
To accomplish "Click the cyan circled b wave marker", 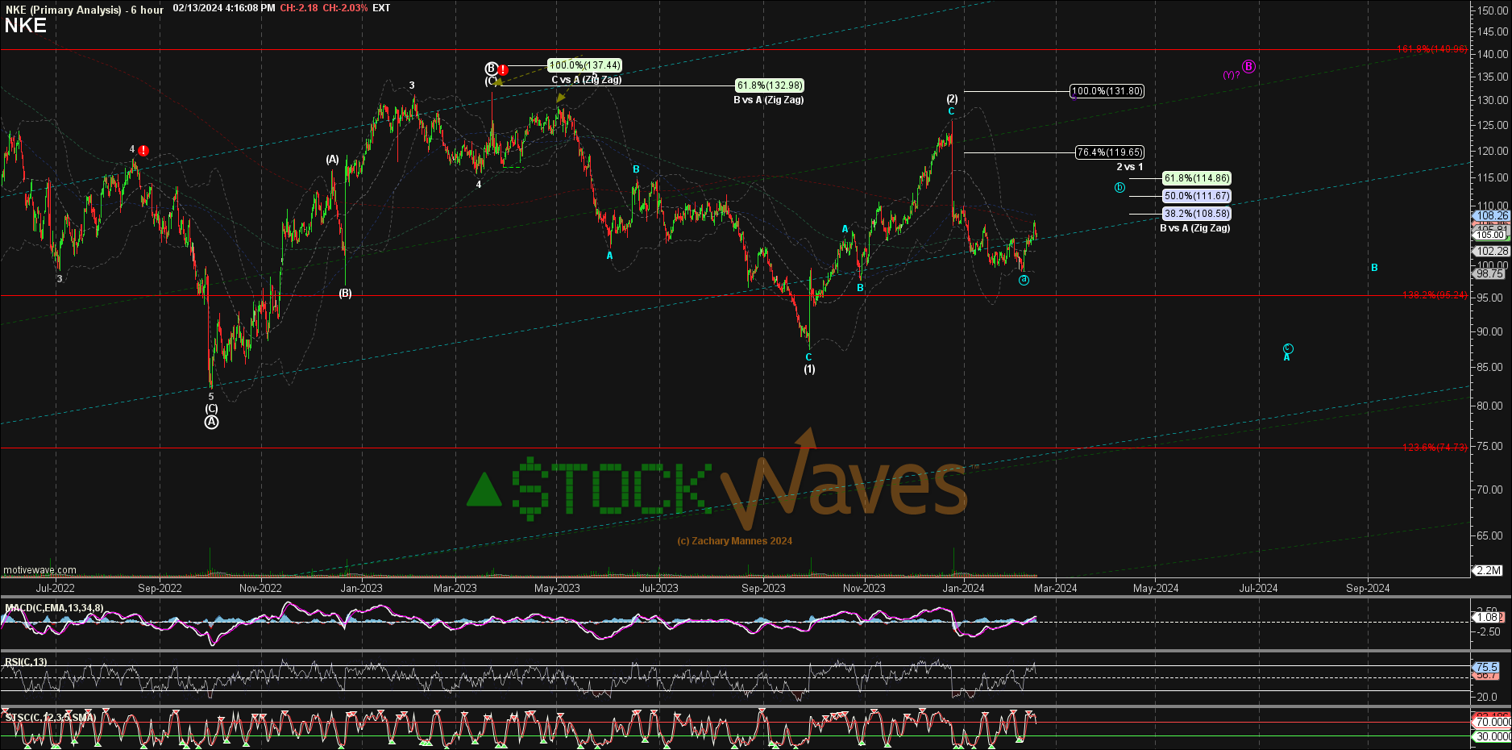I will [1119, 188].
